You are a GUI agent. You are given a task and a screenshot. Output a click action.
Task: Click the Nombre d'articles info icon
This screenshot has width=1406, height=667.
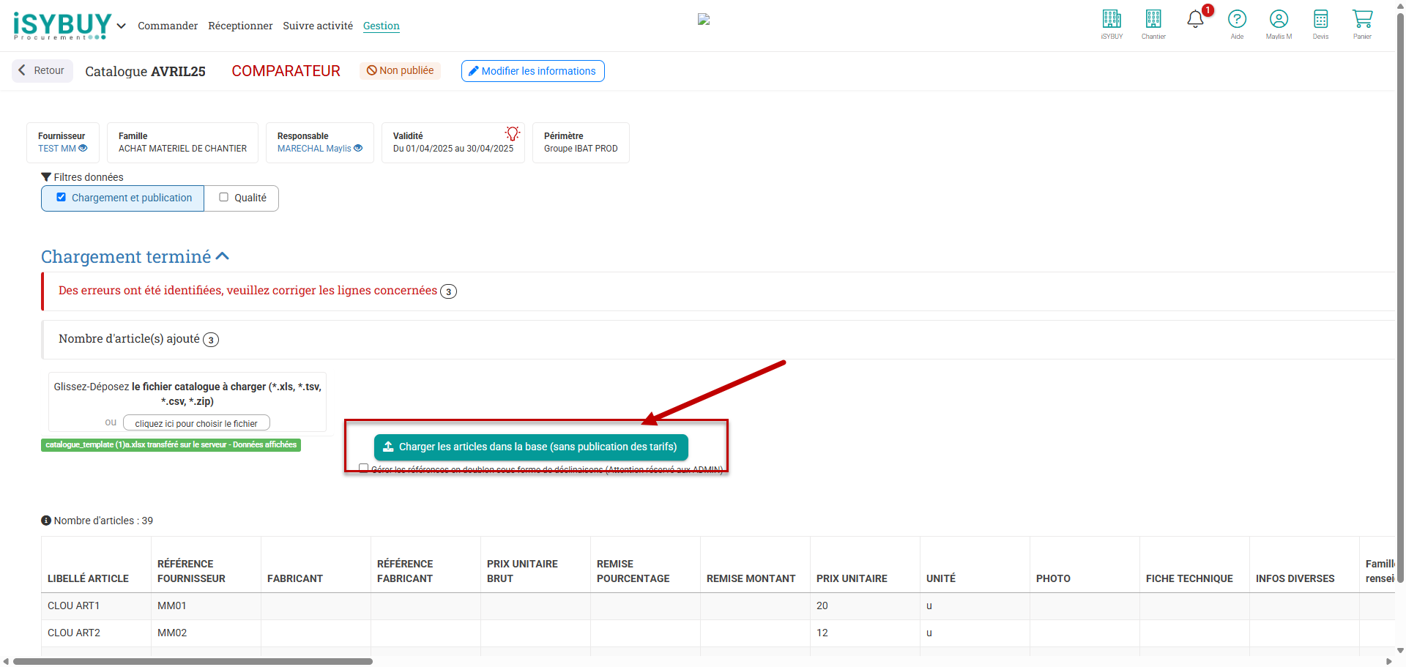[x=46, y=521]
